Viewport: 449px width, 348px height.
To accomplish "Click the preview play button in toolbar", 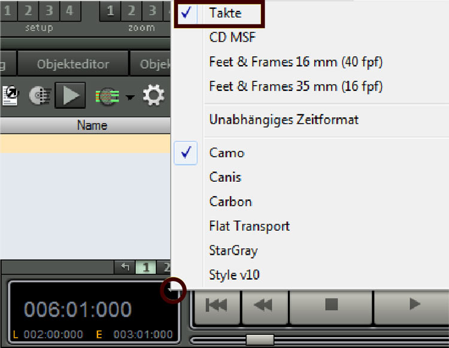I will (70, 95).
